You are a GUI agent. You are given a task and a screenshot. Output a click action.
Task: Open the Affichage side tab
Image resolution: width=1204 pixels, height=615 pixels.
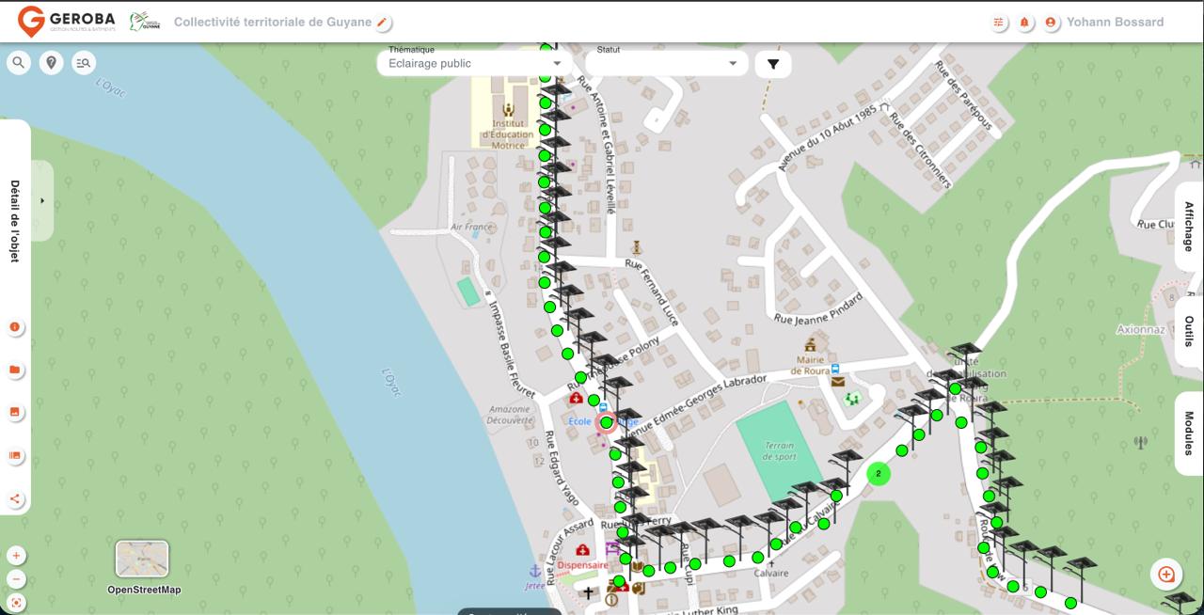point(1189,227)
